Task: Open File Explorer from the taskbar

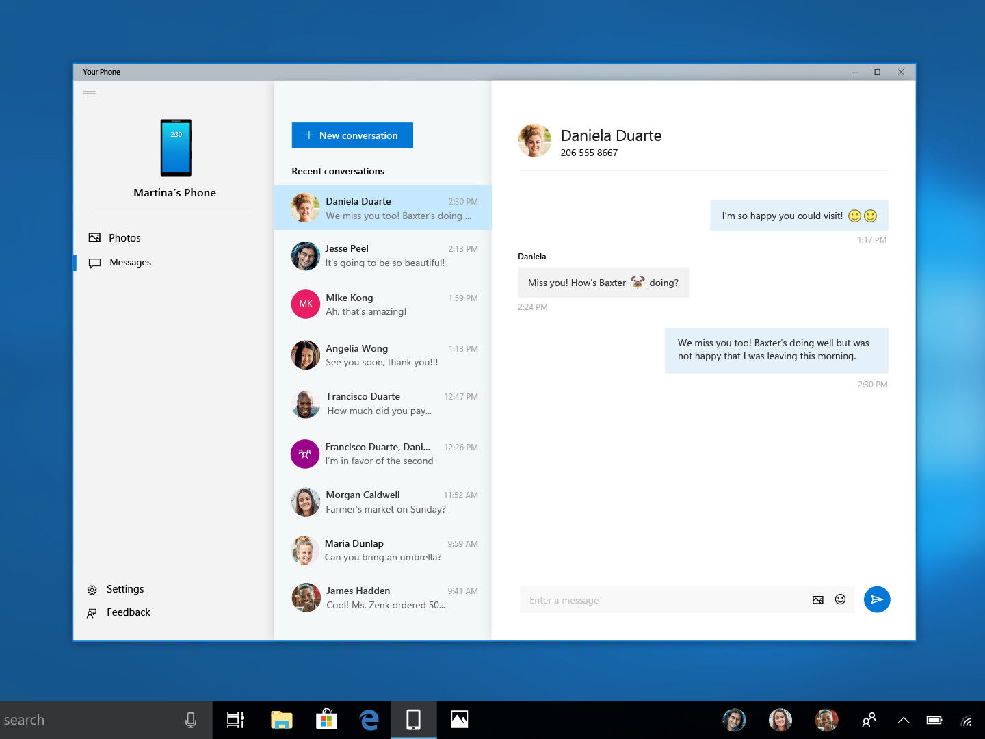Action: (281, 720)
